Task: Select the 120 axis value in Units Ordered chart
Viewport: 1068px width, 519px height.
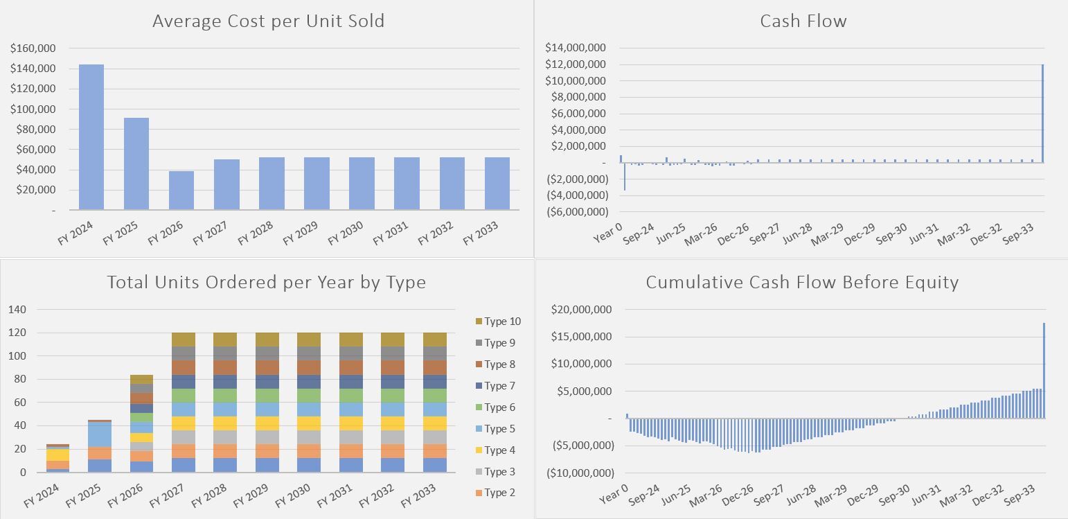Action: click(x=17, y=333)
